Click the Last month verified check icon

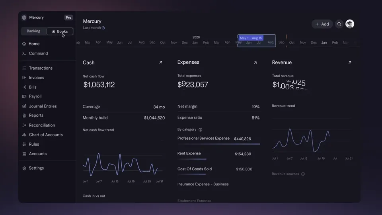tap(103, 28)
